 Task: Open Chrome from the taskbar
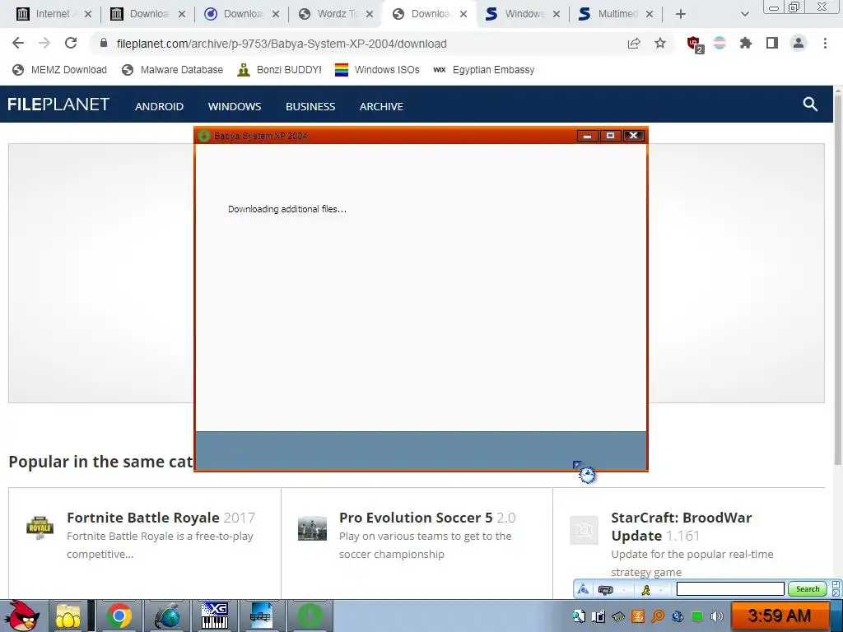pos(119,616)
